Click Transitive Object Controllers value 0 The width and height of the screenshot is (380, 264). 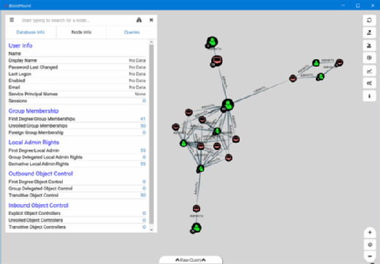[144, 227]
